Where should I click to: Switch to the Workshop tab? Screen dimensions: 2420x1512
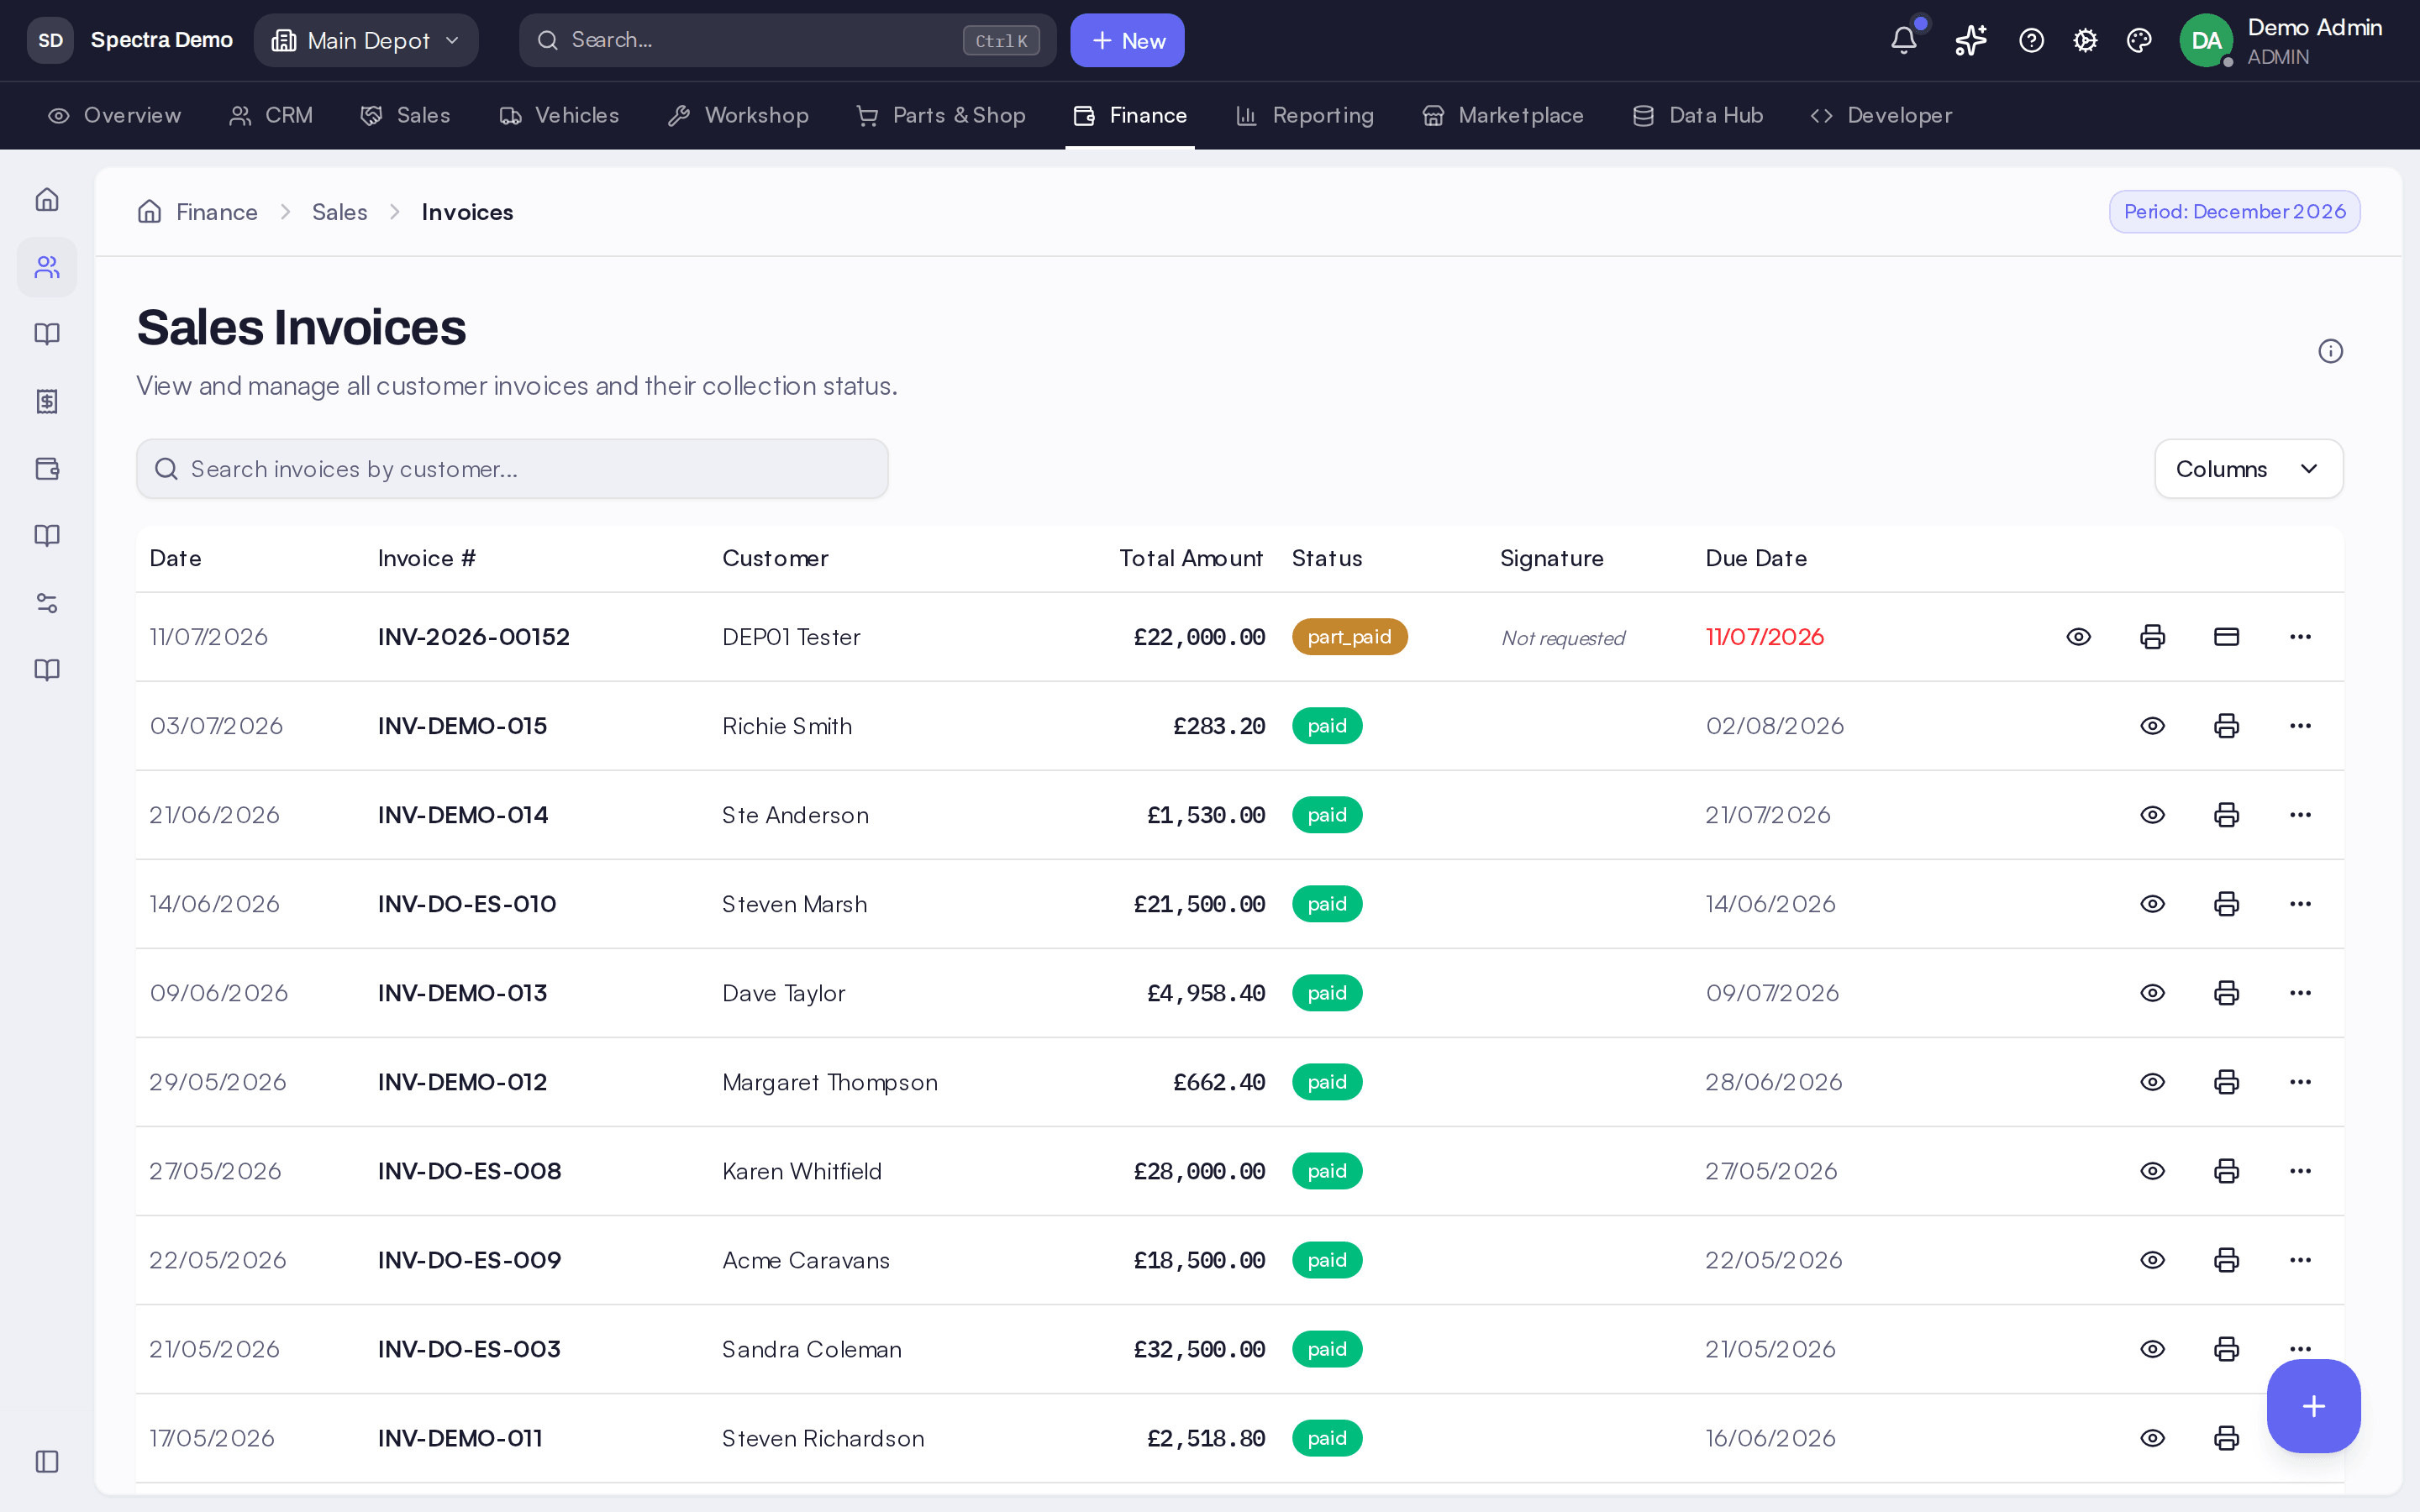click(x=738, y=115)
